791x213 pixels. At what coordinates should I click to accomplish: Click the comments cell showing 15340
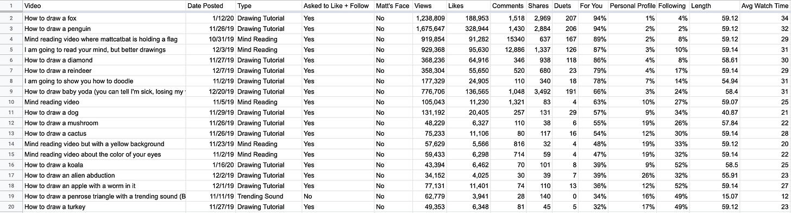(x=508, y=39)
